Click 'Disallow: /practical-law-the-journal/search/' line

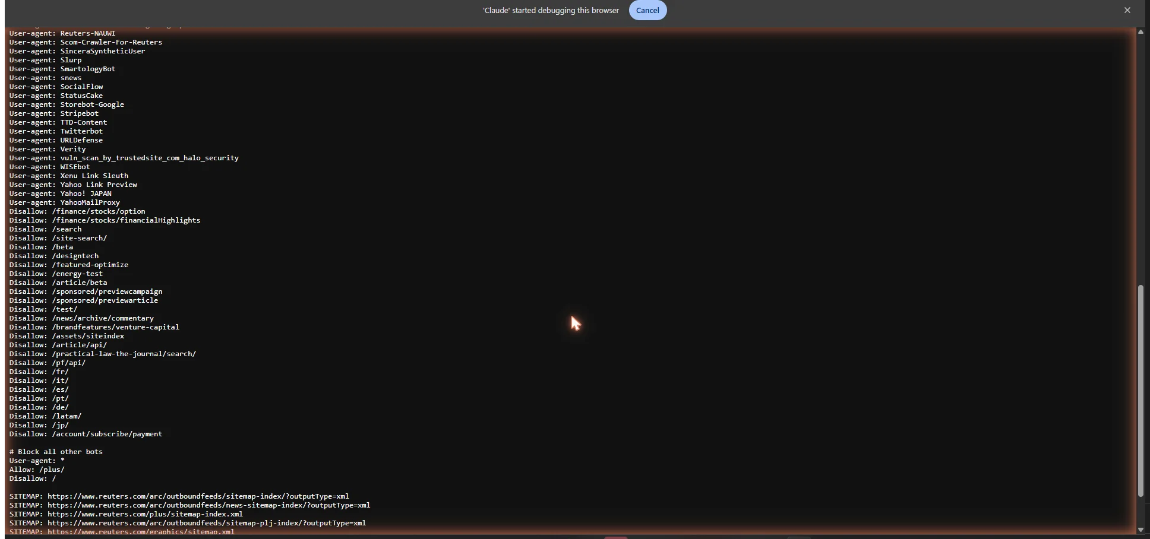point(103,354)
